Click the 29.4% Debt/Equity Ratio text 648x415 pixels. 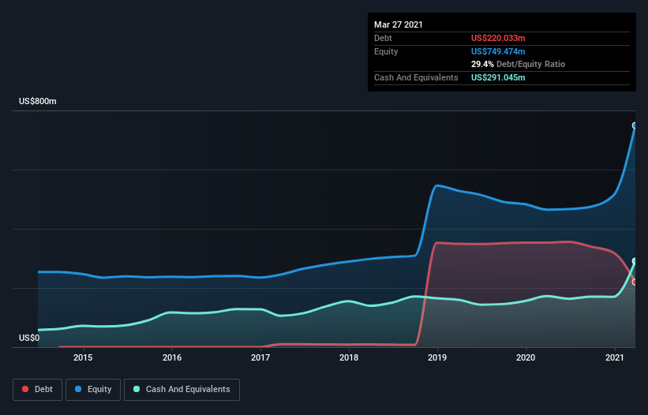(x=518, y=65)
